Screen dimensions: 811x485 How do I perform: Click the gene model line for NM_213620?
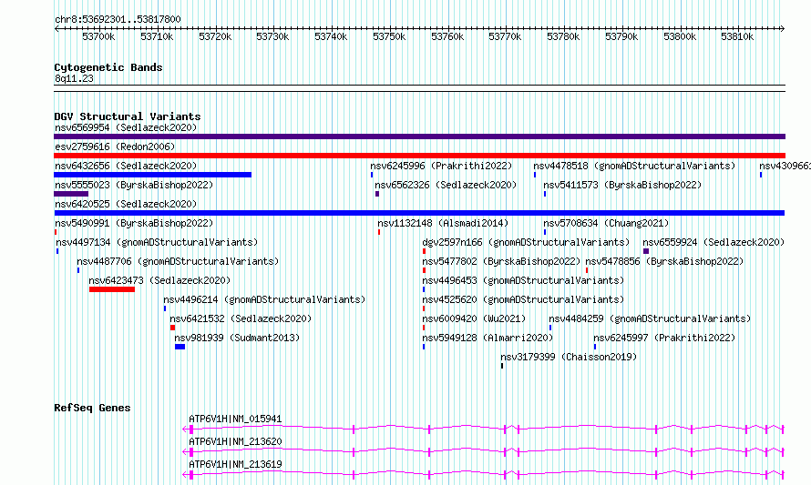(484, 451)
